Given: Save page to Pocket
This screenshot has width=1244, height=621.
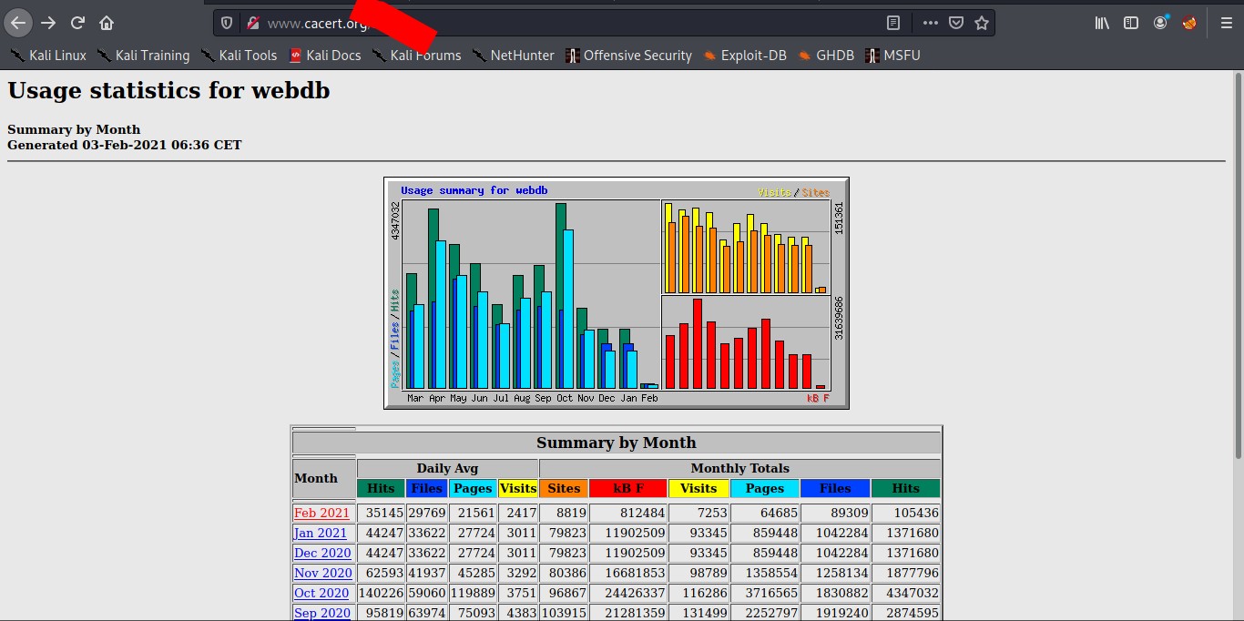Looking at the screenshot, I should click(955, 23).
